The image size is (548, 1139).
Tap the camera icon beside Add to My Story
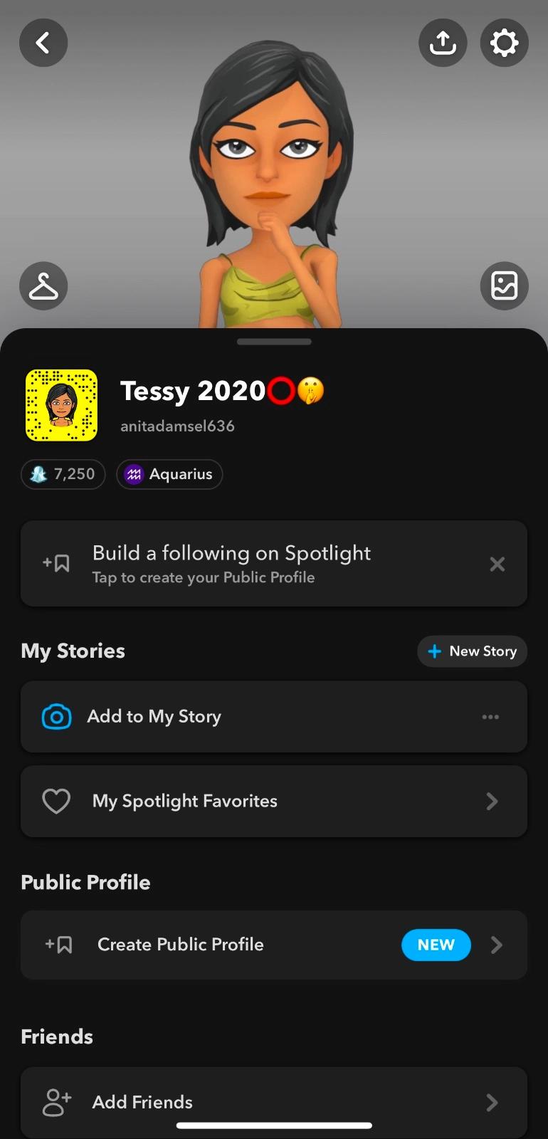pyautogui.click(x=57, y=717)
